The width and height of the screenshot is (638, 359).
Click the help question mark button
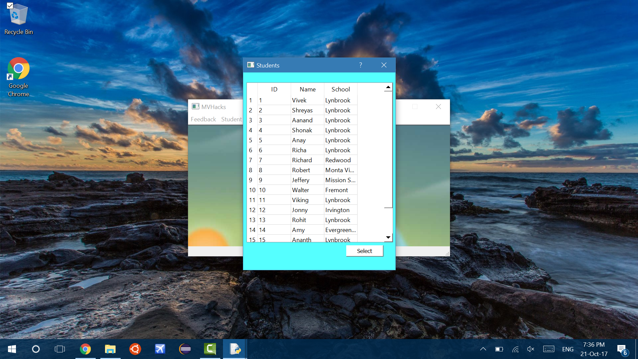361,65
